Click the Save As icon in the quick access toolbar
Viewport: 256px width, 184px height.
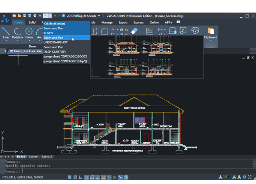pos(30,16)
